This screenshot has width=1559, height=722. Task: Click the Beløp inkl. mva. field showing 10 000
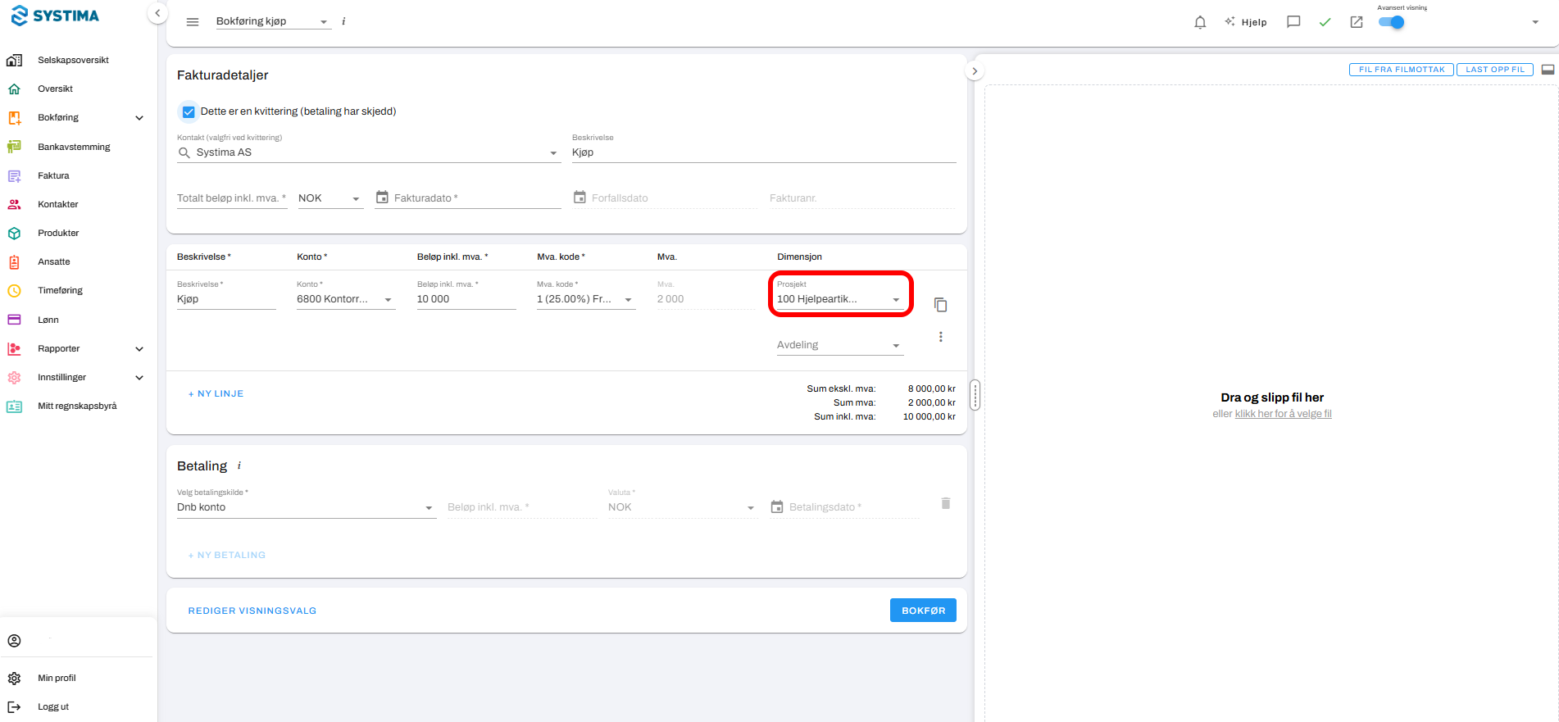click(x=466, y=299)
